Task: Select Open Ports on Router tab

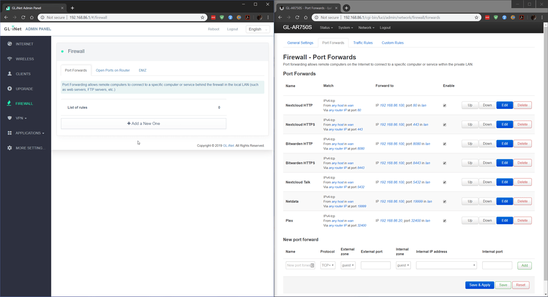Action: [x=112, y=70]
